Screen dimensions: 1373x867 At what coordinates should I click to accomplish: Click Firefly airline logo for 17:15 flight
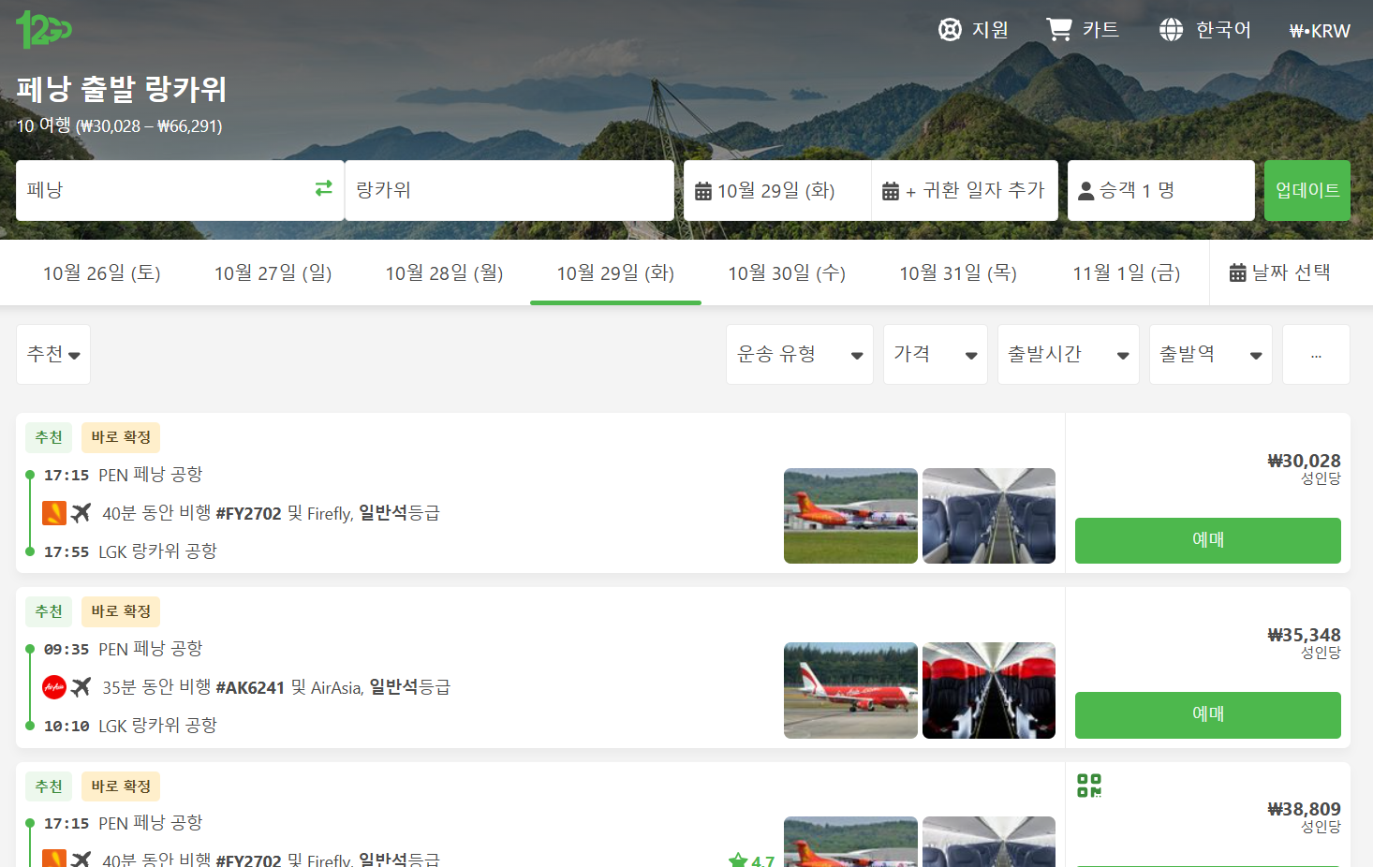pos(54,513)
